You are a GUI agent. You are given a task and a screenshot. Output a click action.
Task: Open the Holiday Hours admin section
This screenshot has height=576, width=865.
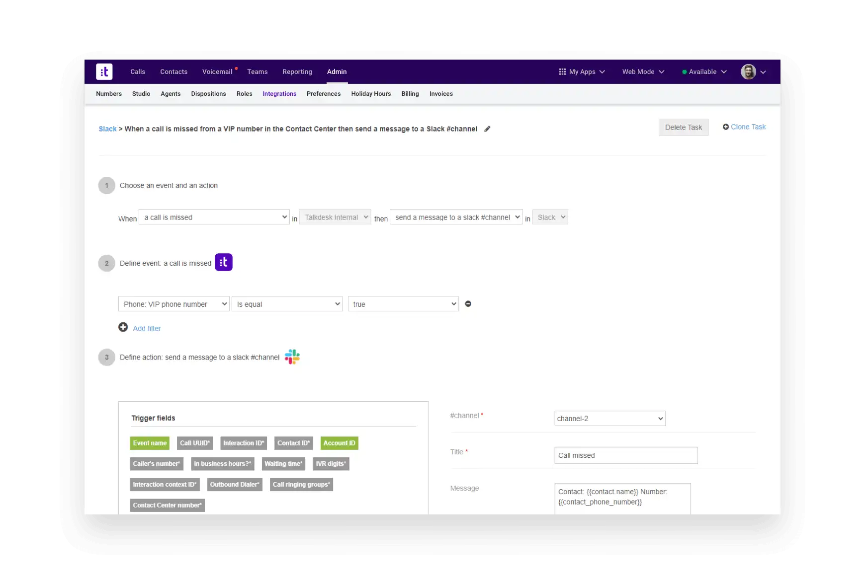tap(371, 94)
